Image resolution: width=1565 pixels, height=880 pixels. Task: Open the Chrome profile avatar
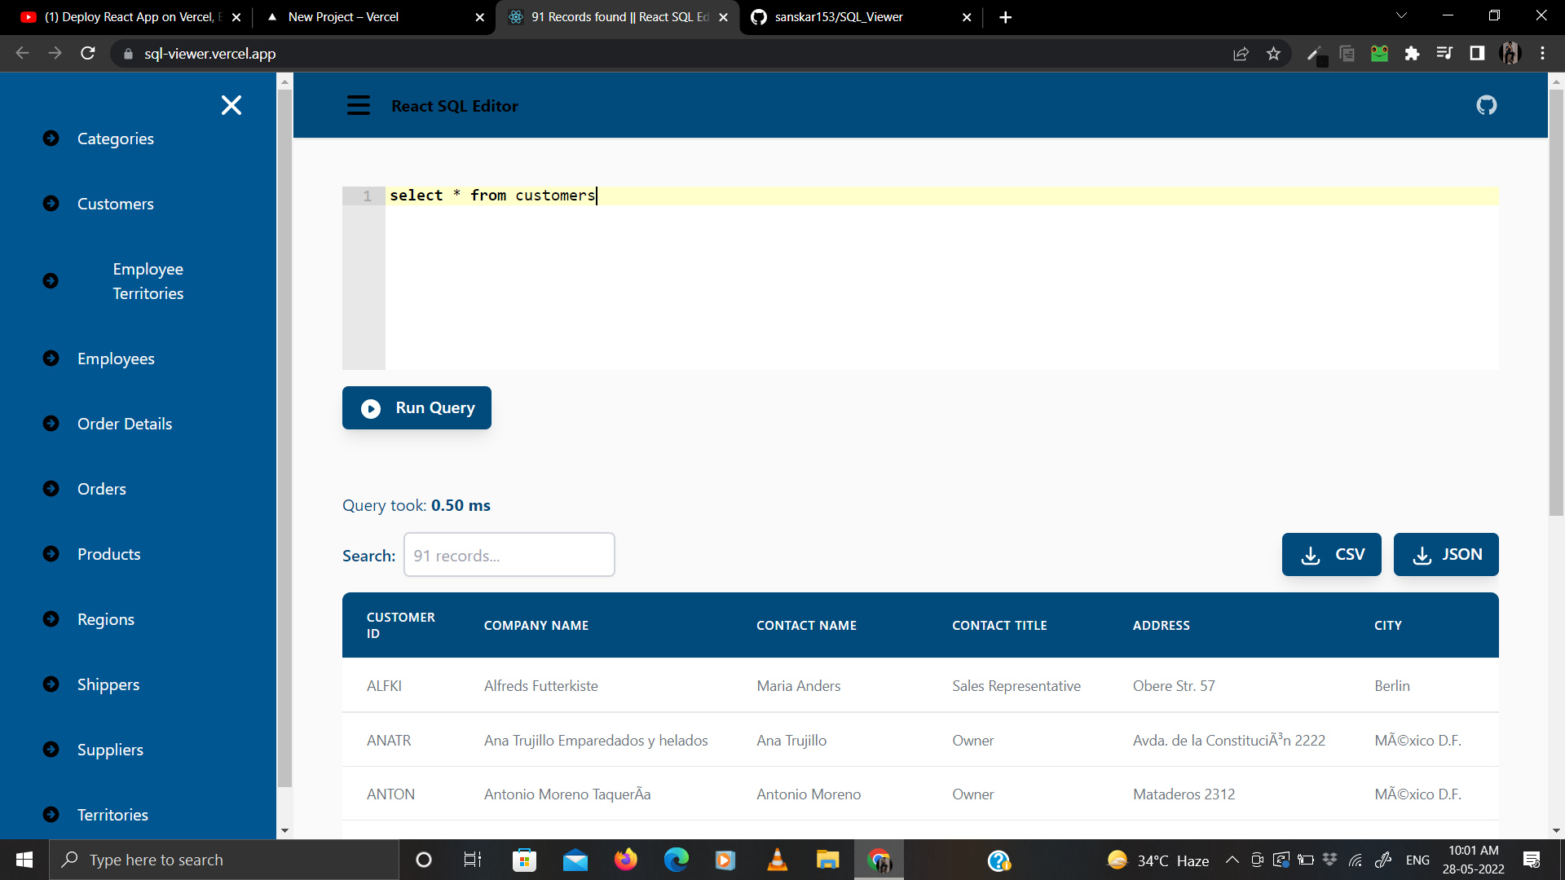click(1510, 53)
